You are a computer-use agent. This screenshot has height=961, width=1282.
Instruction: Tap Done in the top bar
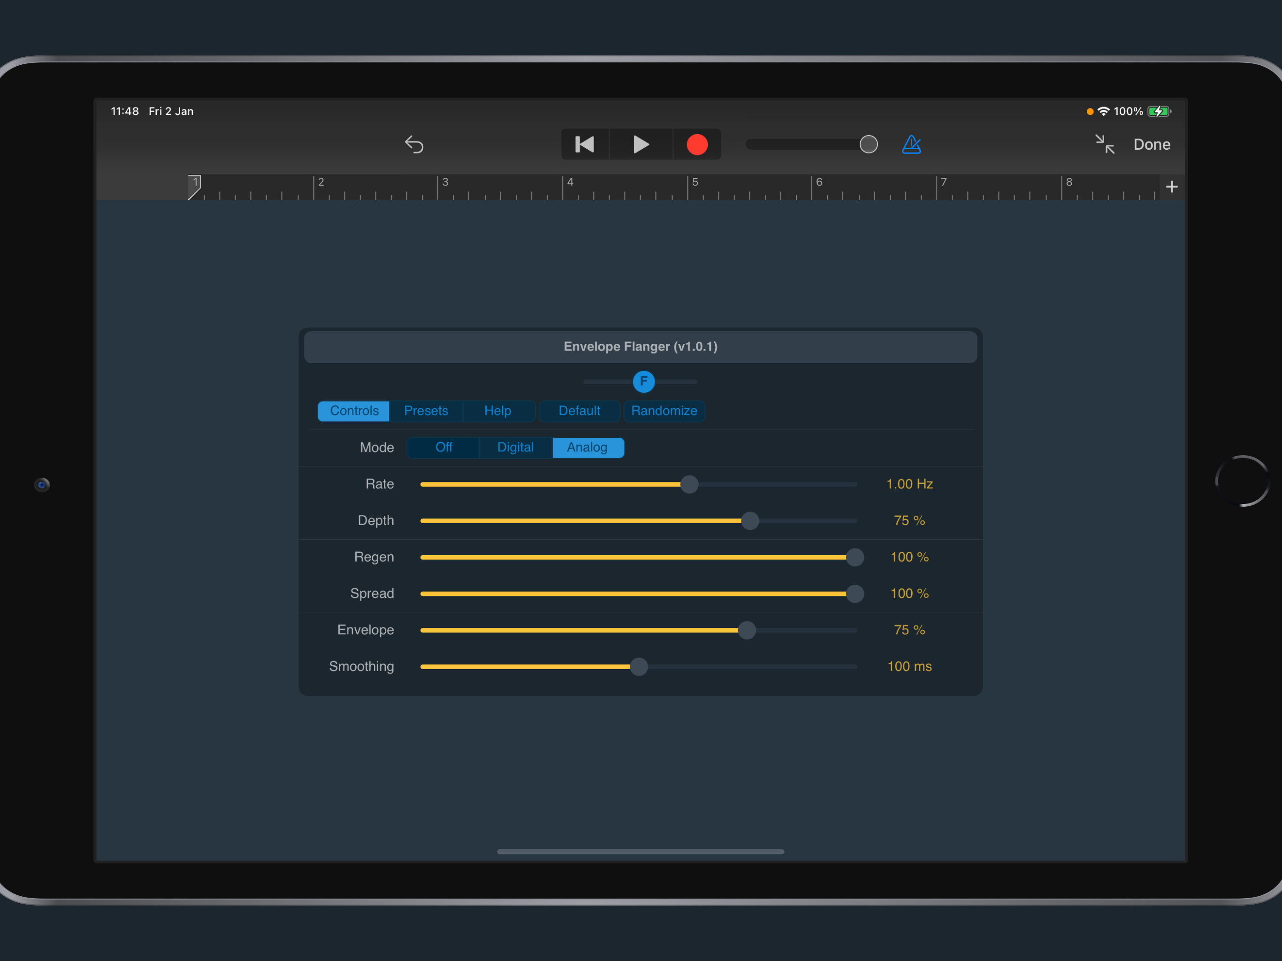[x=1152, y=145]
